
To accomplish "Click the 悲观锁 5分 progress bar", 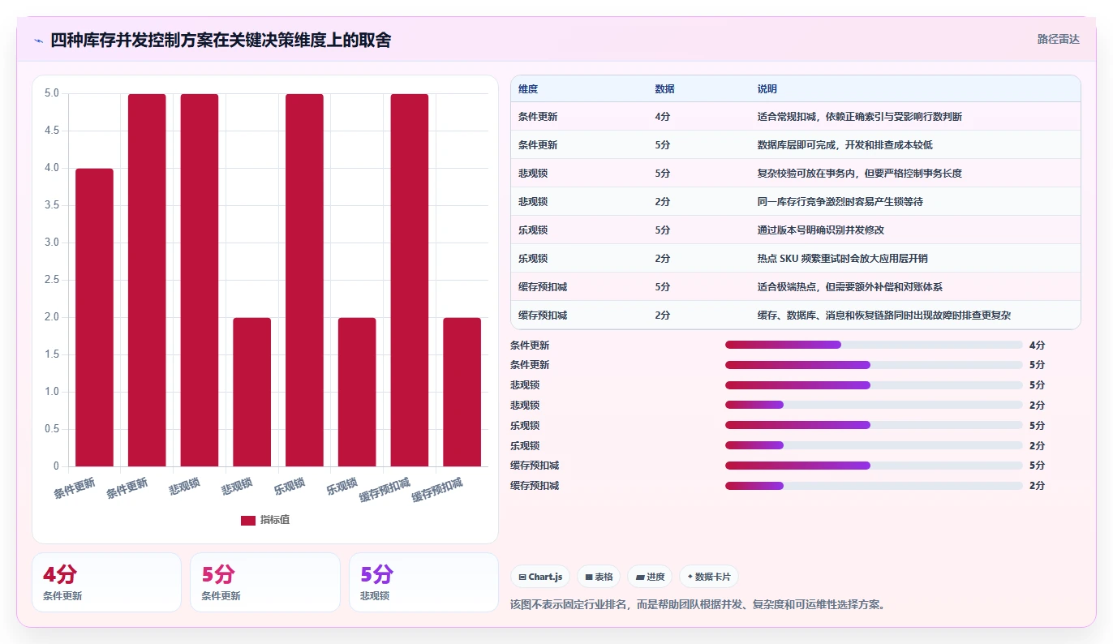I will (x=874, y=385).
